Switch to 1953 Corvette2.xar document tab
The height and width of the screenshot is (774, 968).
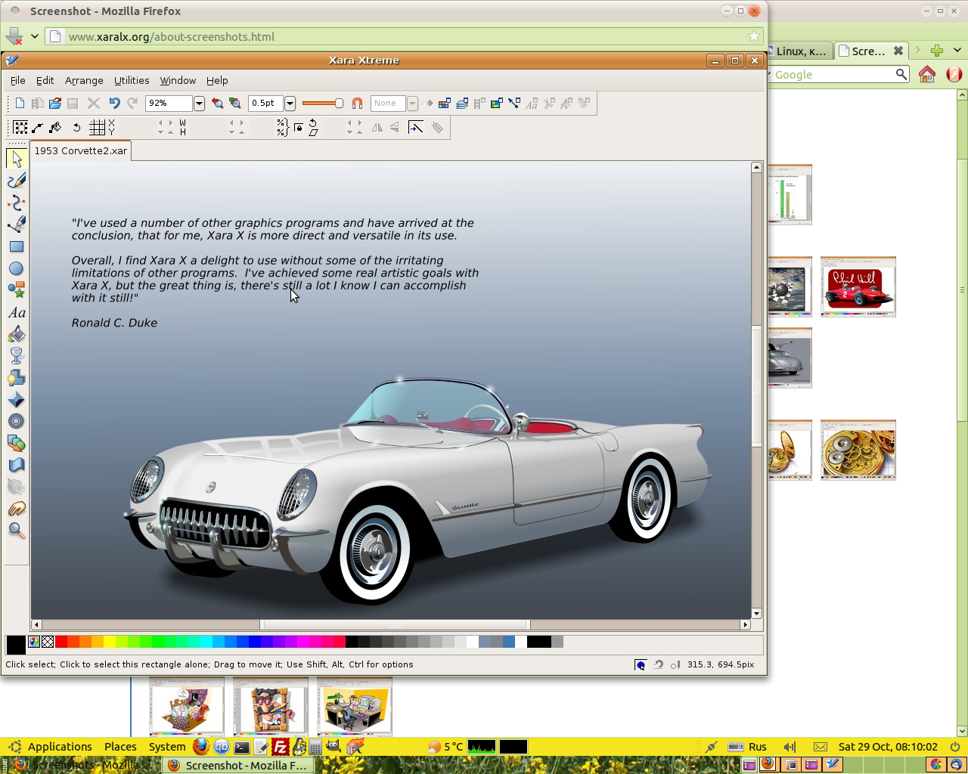[81, 150]
